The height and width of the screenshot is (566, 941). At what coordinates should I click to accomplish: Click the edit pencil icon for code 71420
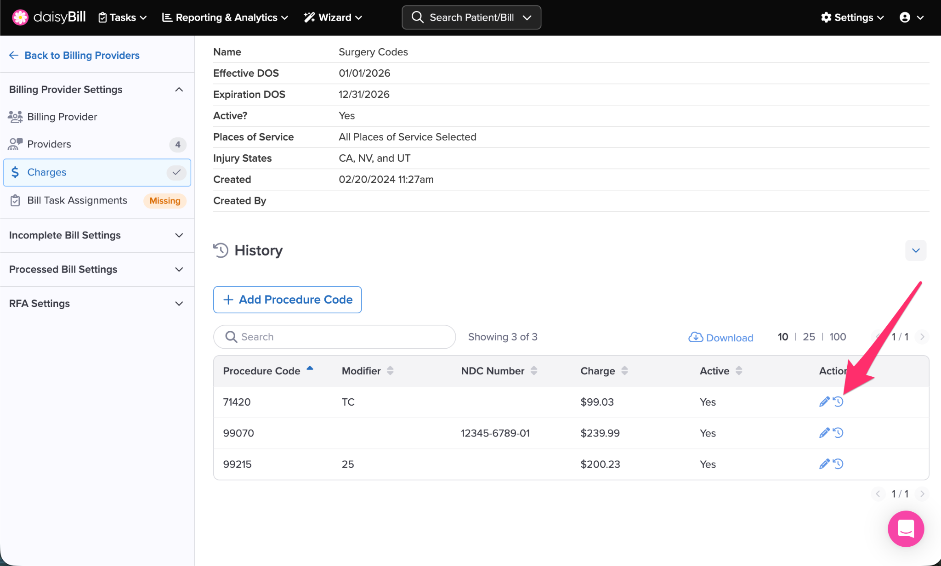tap(824, 402)
